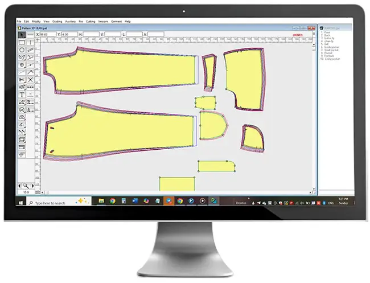Screen dimensions: 370x283
Task: Choose the X cross tool
Action: click(x=30, y=80)
